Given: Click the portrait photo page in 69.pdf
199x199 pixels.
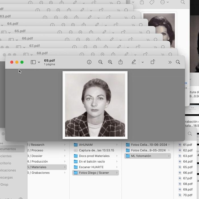Looking at the screenshot, I should 95,105.
